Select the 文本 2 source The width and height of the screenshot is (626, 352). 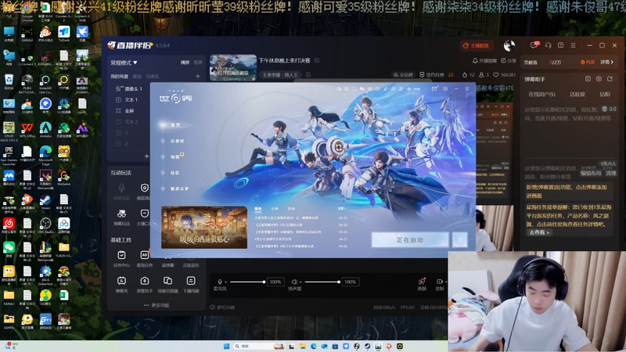pyautogui.click(x=128, y=121)
